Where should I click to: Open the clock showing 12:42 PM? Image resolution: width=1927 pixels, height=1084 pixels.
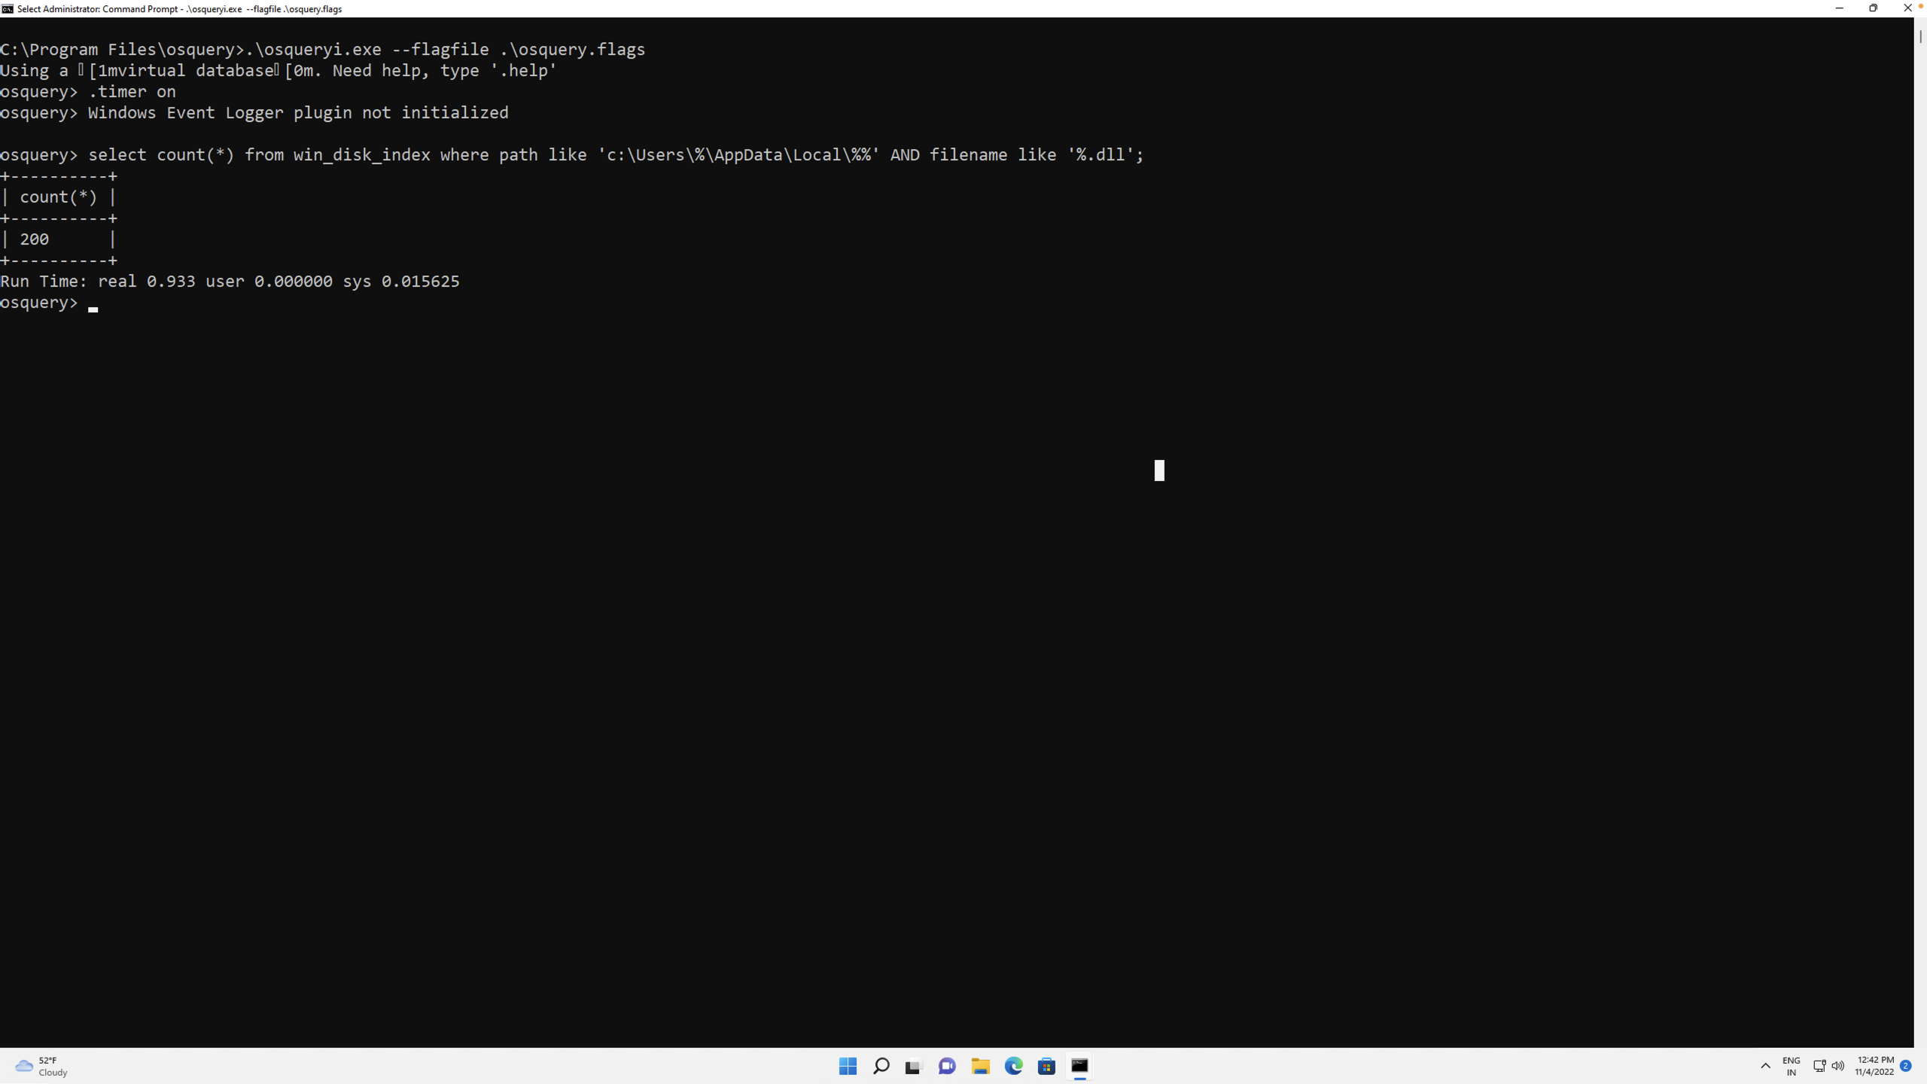pyautogui.click(x=1874, y=1066)
